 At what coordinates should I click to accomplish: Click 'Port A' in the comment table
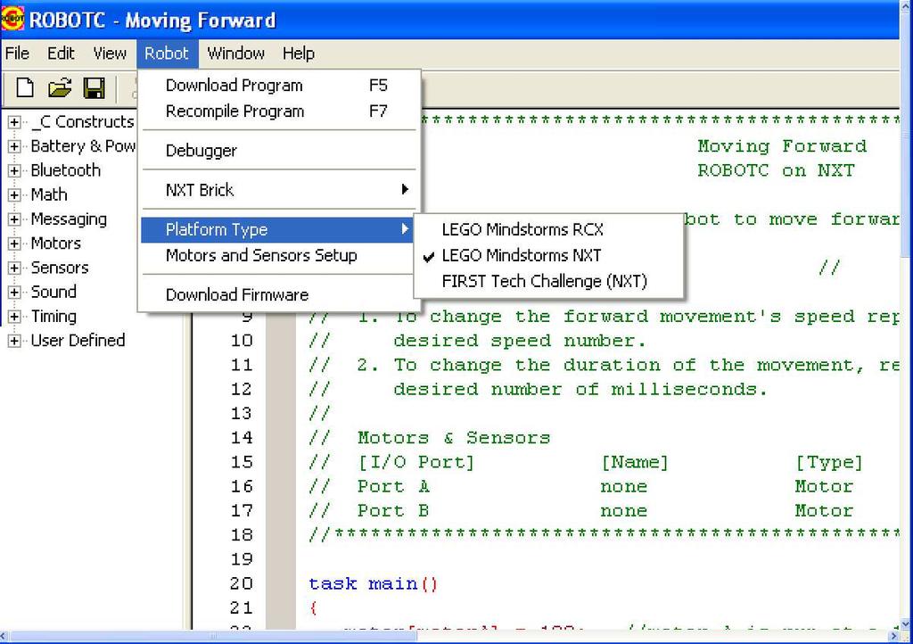pyautogui.click(x=393, y=486)
